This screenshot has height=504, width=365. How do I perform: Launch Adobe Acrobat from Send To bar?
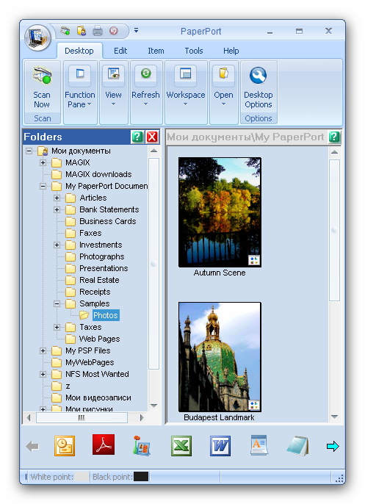104,445
